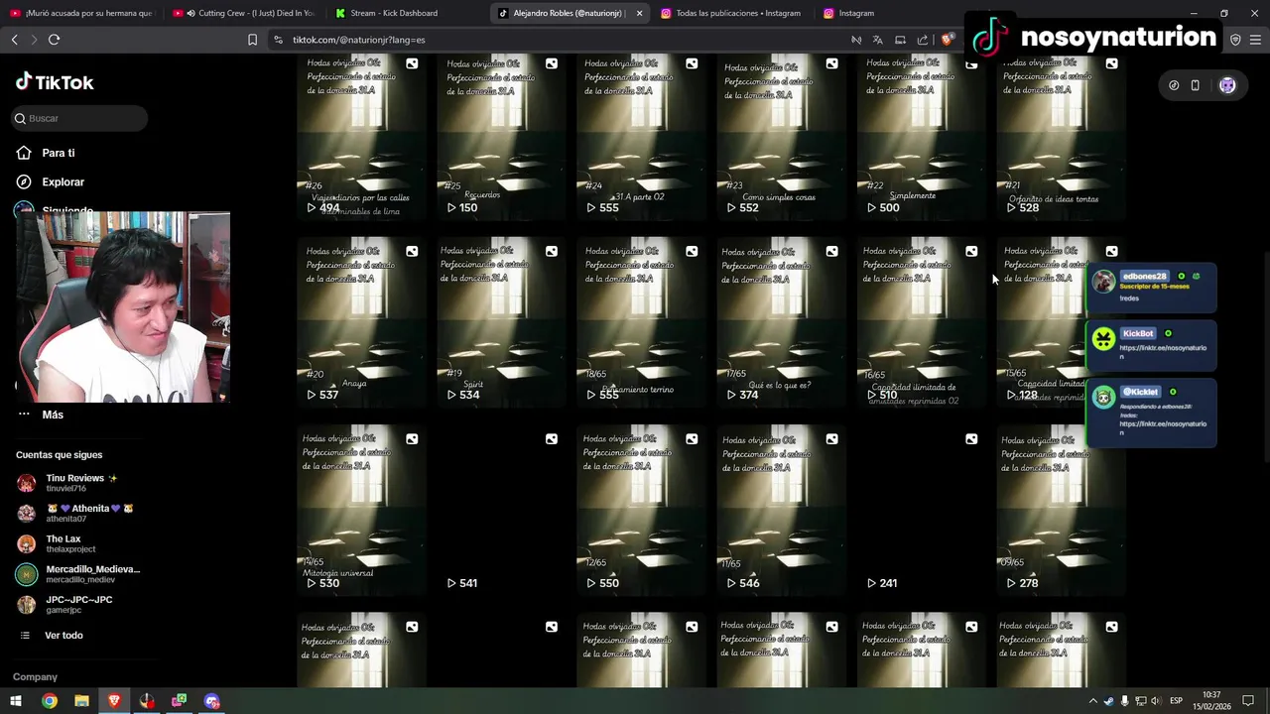The image size is (1270, 714).
Task: Switch to the Murió acusada YouTube tab
Action: point(81,13)
